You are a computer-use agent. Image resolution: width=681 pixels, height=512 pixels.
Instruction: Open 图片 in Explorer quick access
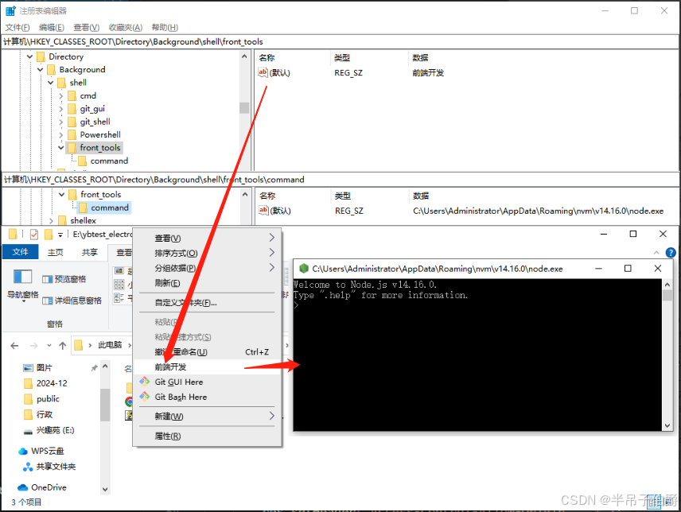point(37,368)
